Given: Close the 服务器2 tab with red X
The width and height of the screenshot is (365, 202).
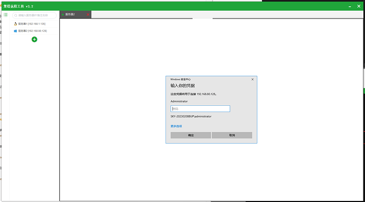Looking at the screenshot, I should [88, 14].
